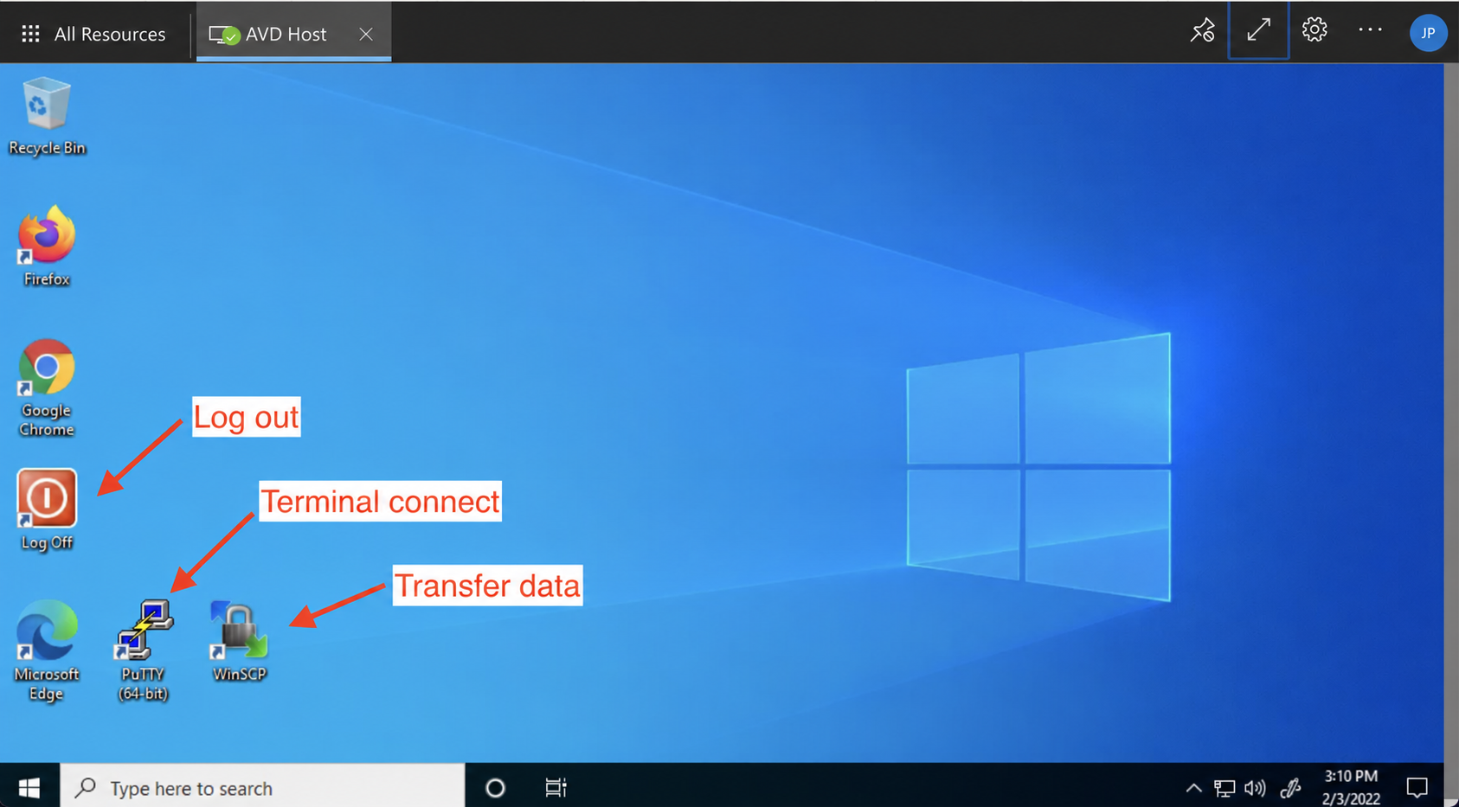Open the apps grid icon beside All Resources
Screen dimensions: 1459x807
click(x=30, y=34)
